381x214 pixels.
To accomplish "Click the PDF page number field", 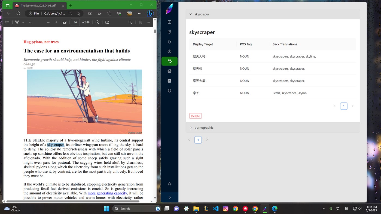I will pyautogui.click(x=75, y=22).
